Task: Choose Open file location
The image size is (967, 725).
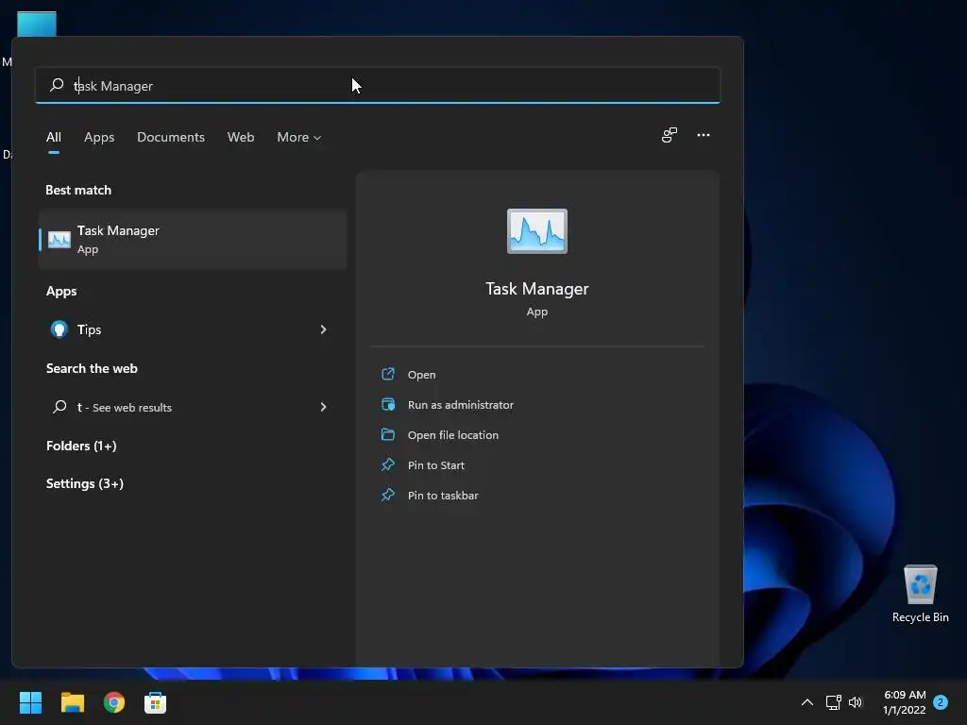Action: [452, 434]
